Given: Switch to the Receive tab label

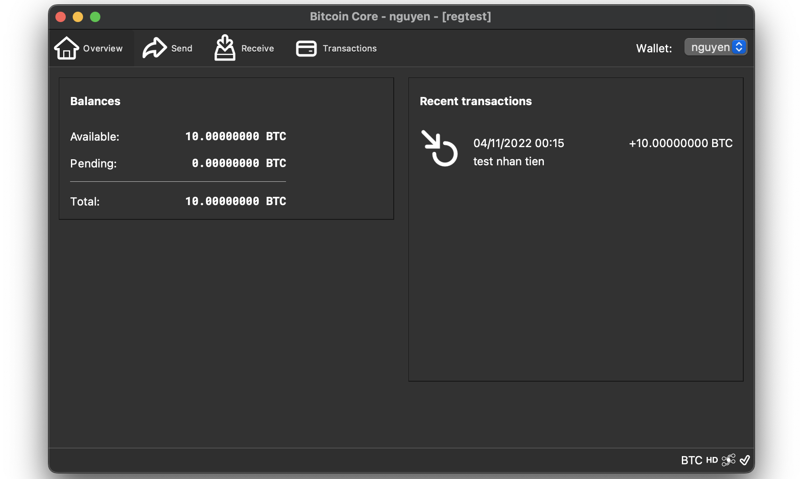Looking at the screenshot, I should click(x=257, y=48).
